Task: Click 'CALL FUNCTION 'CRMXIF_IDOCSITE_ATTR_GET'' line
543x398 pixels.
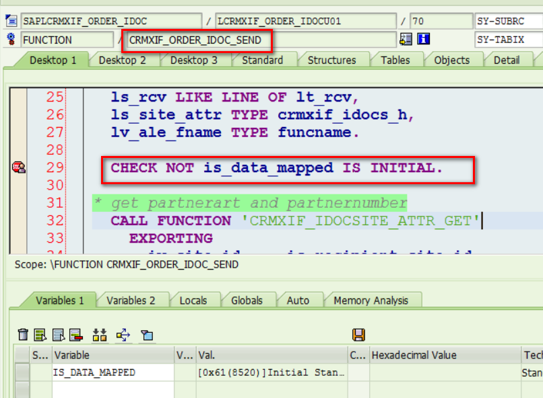Action: 295,221
